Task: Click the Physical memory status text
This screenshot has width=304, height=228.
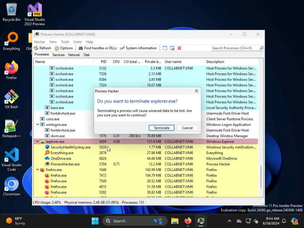Action: coord(91,202)
